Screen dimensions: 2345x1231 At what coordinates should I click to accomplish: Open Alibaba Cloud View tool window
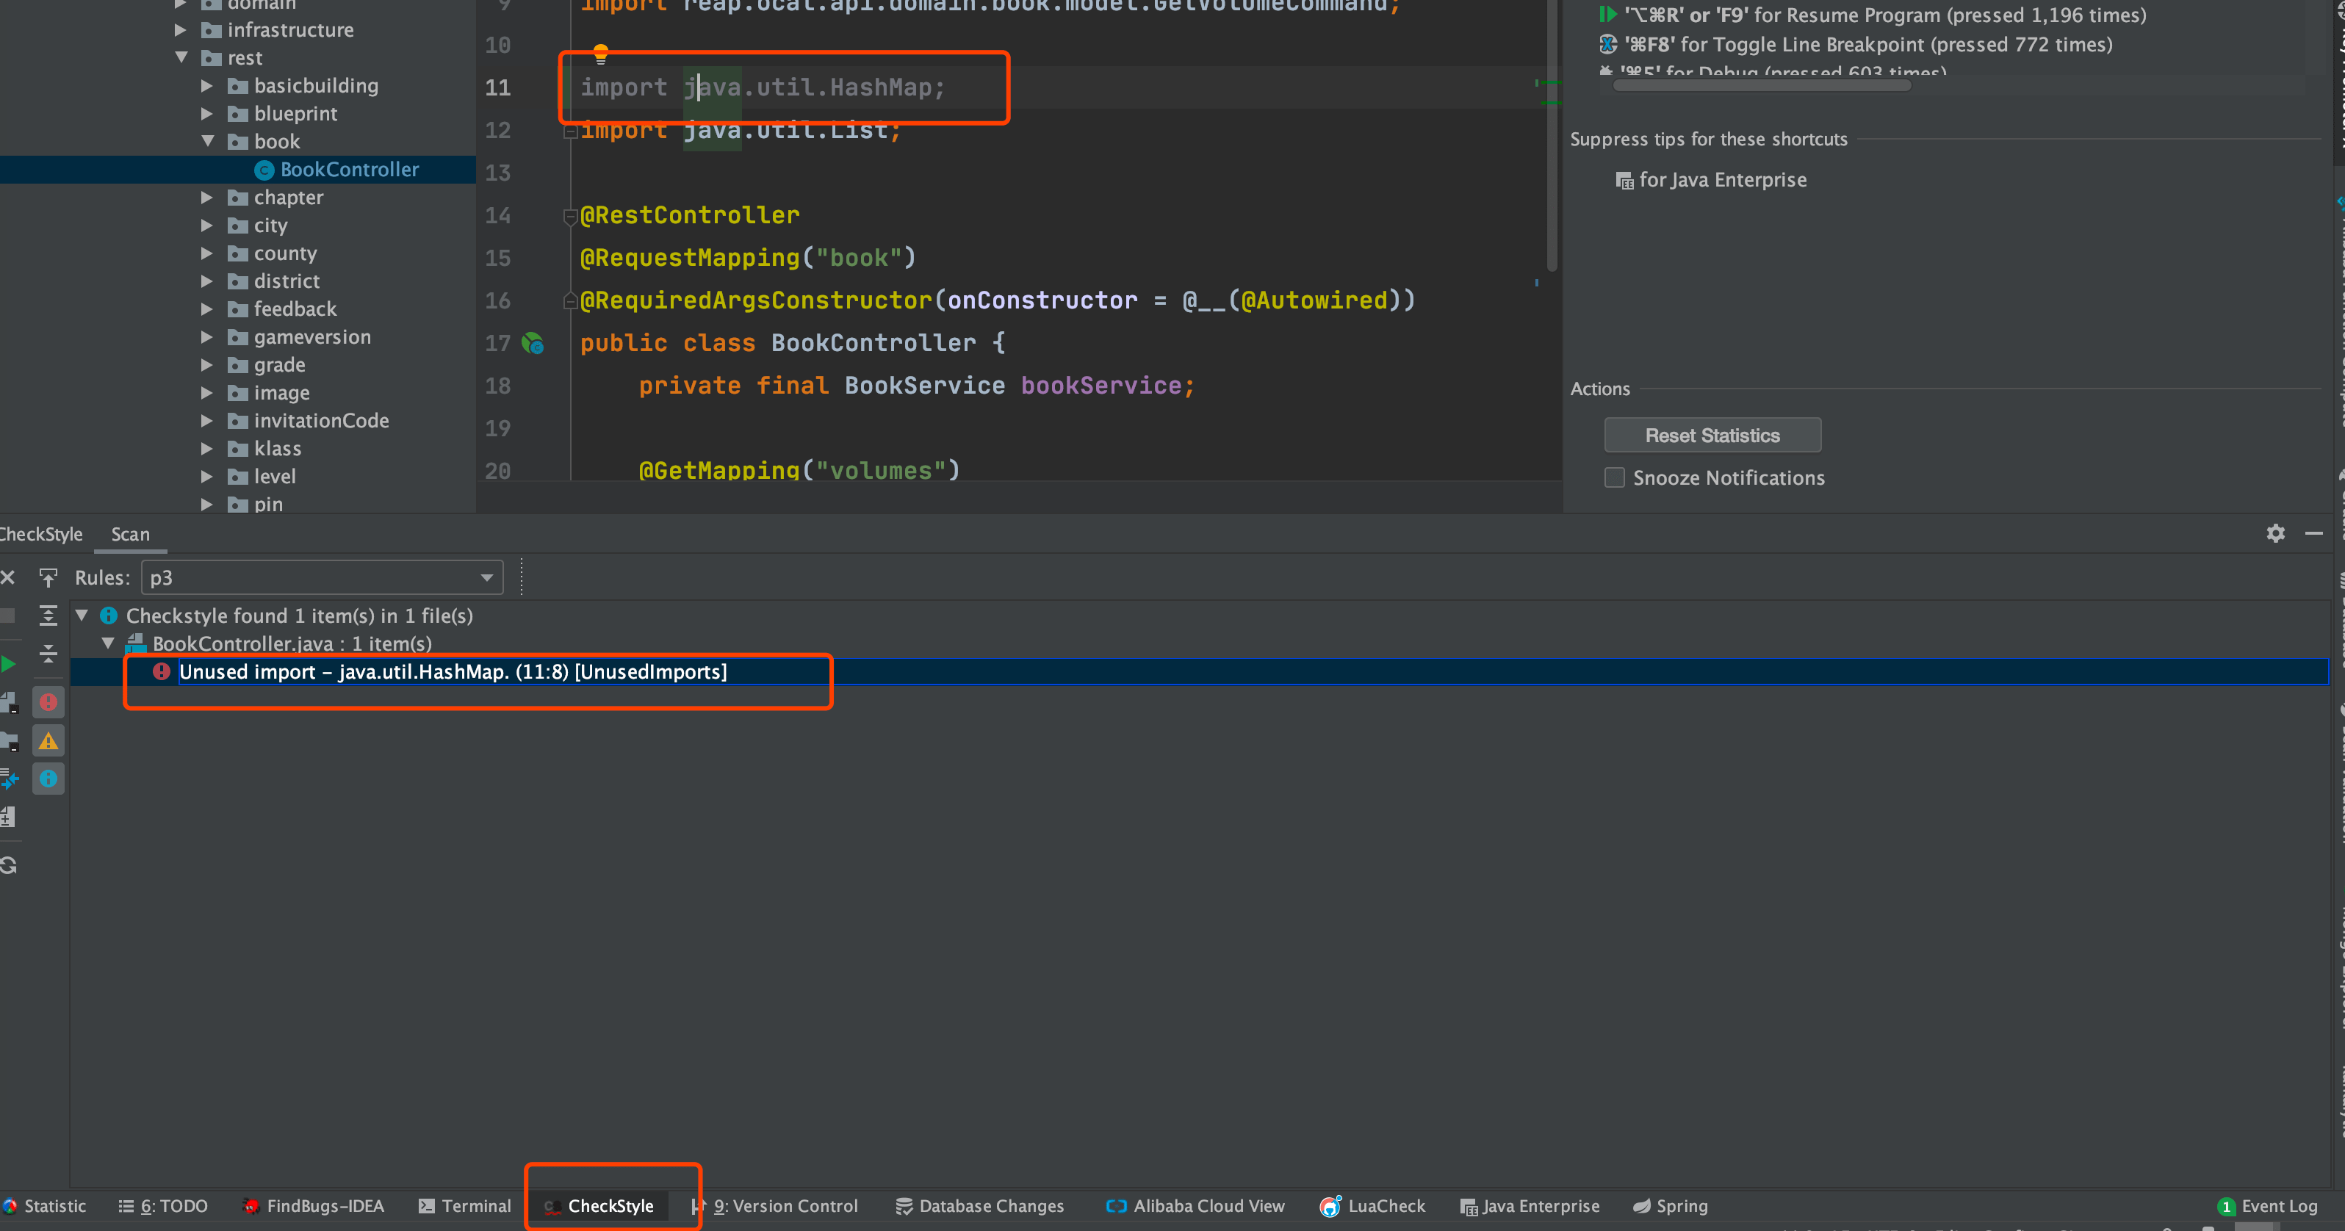tap(1195, 1207)
